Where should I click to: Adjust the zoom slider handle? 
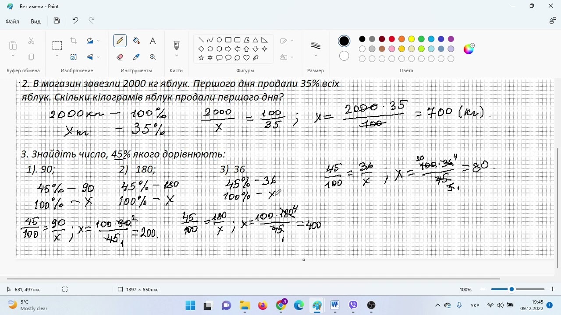(x=511, y=289)
